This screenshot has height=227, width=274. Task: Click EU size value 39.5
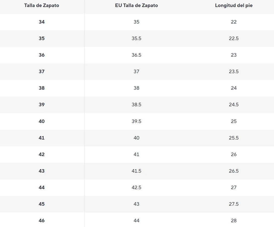[136, 121]
